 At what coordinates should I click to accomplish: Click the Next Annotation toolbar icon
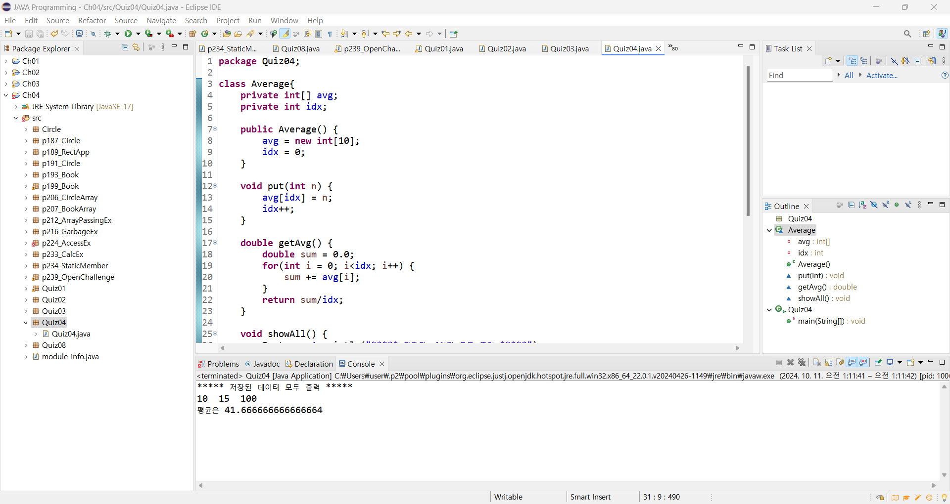tap(344, 34)
